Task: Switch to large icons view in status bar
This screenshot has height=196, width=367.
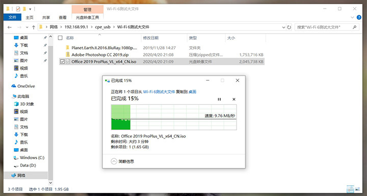Action: tap(357, 189)
